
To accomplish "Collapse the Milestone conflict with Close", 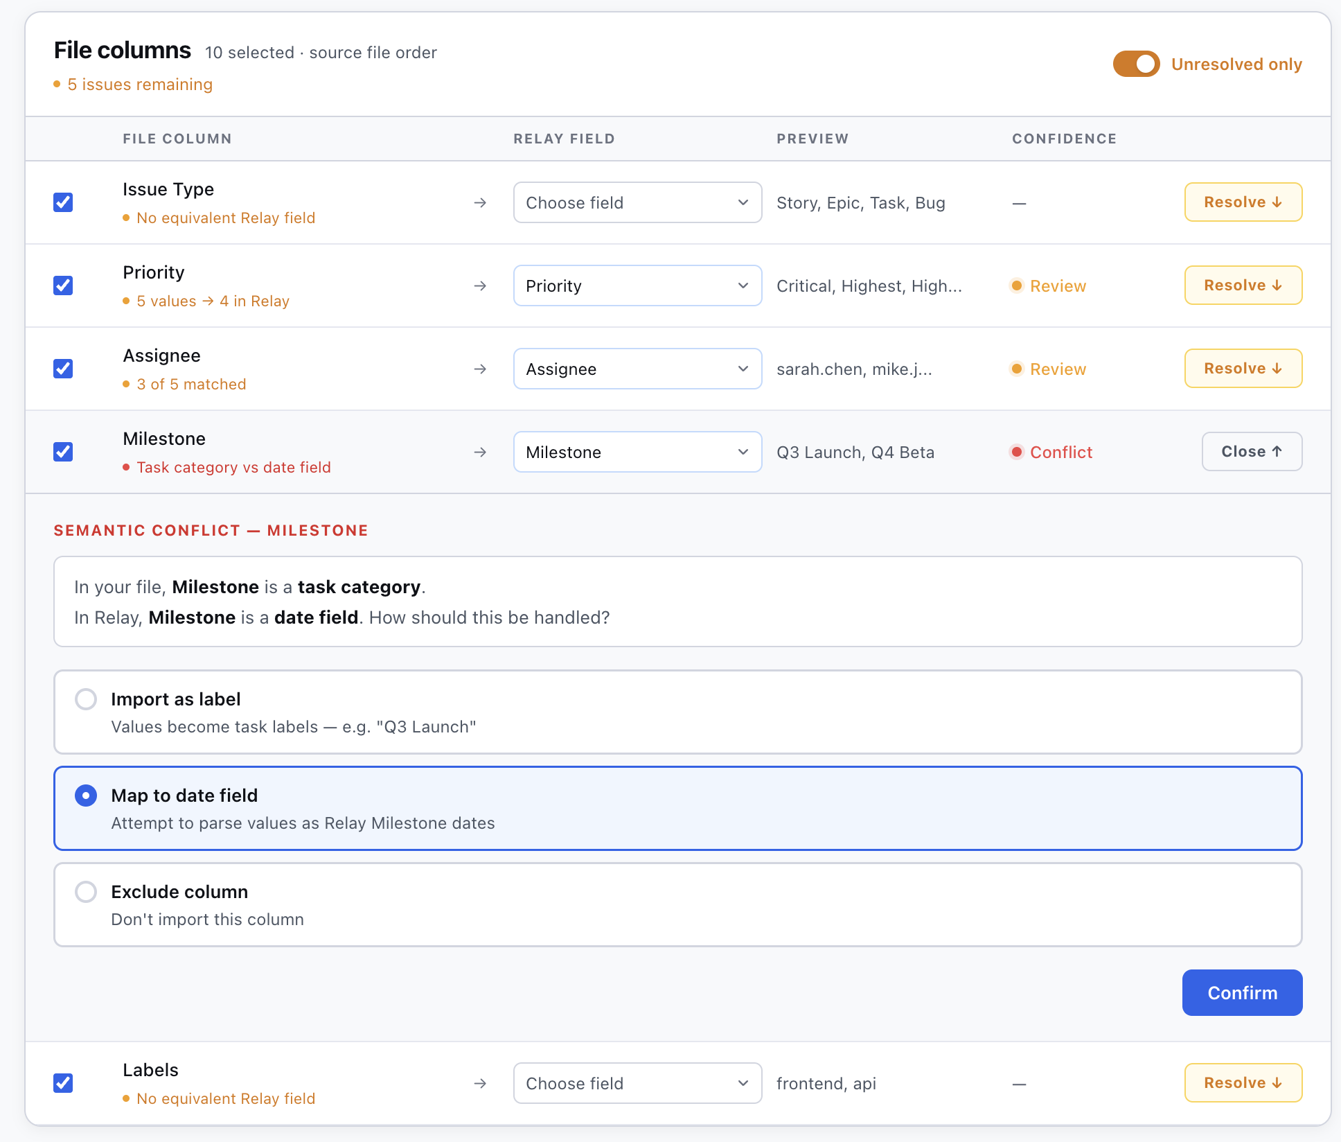I will [1252, 452].
